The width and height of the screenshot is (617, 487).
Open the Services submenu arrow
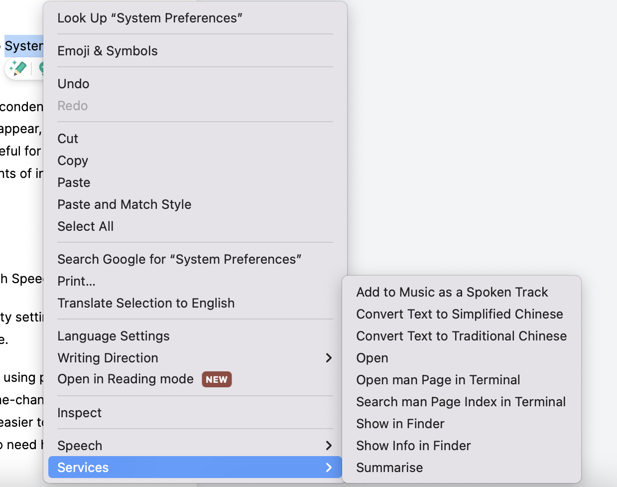(328, 468)
